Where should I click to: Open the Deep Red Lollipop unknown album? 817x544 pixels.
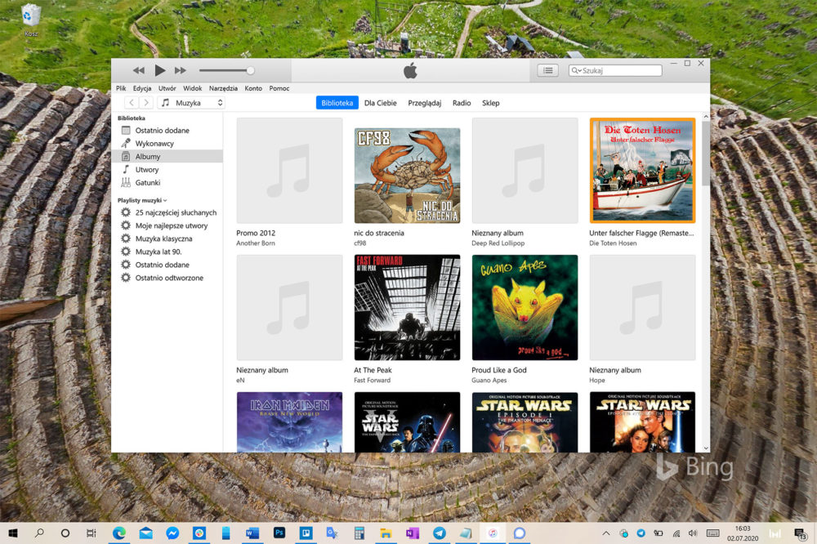pyautogui.click(x=525, y=171)
